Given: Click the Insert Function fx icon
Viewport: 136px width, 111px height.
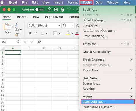Looking at the screenshot, I should (x=39, y=42).
